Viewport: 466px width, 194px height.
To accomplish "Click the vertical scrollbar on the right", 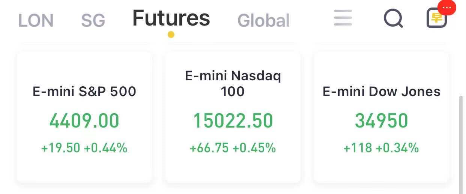I will [x=461, y=144].
